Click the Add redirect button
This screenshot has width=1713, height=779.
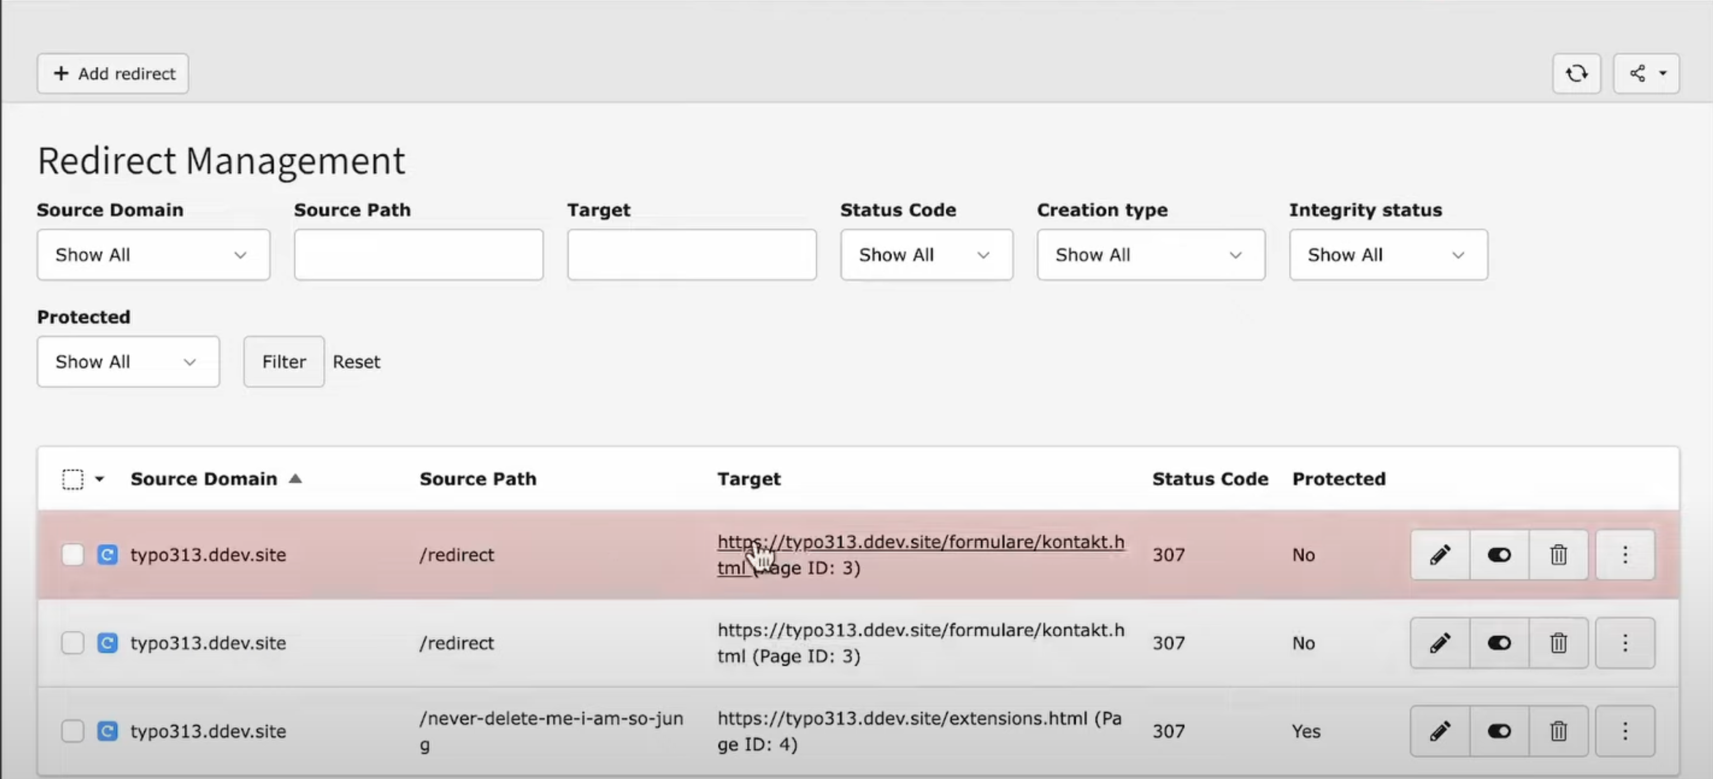(112, 73)
